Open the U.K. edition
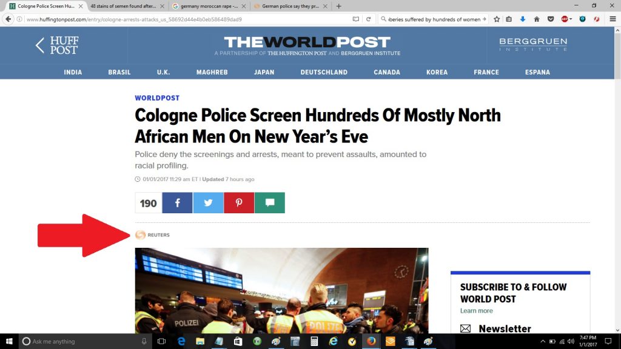Image resolution: width=621 pixels, height=349 pixels. [163, 72]
